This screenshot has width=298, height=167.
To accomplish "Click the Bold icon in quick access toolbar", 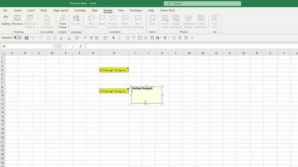I will pyautogui.click(x=114, y=38).
